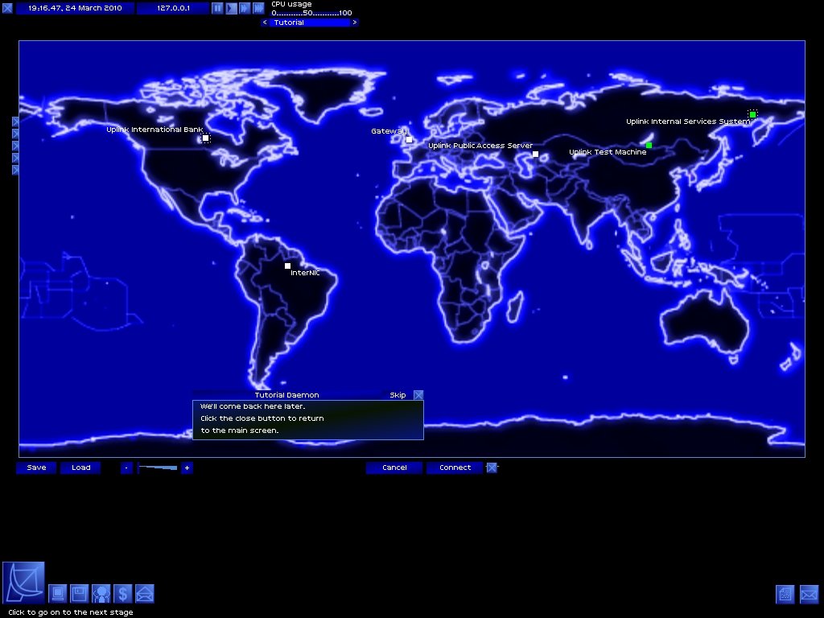Screen dimensions: 824x618
Task: Open the send mail envelope icon
Action: 145,594
